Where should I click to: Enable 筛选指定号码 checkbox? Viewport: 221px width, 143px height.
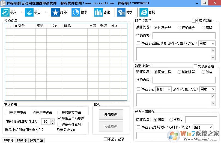(138, 127)
